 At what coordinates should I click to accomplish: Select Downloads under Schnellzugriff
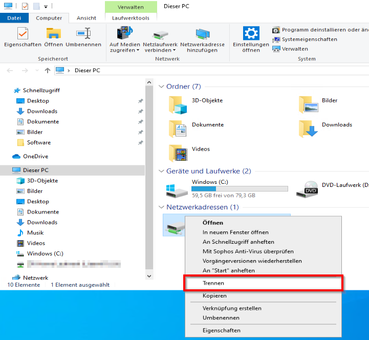42,111
